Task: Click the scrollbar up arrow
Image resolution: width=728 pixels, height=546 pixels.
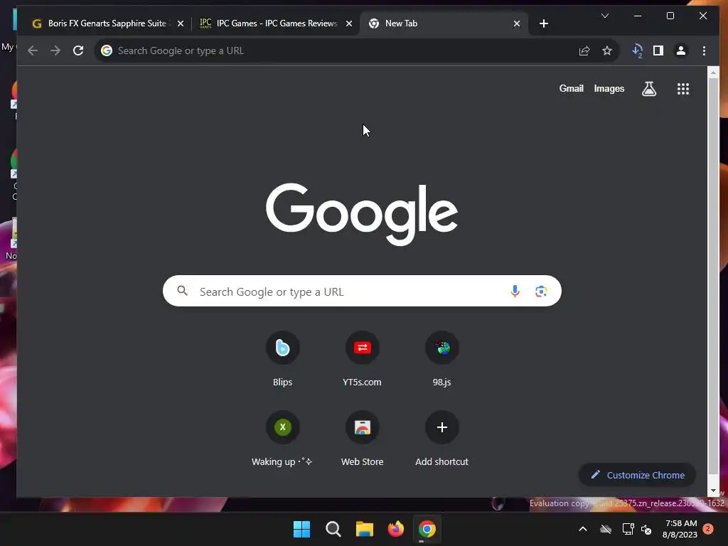Action: click(713, 73)
